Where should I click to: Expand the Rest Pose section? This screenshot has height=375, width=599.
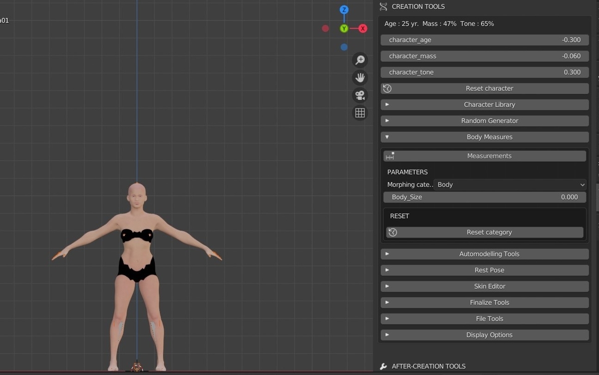(485, 270)
